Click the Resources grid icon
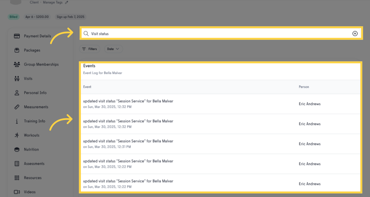This screenshot has width=370, height=197. [17, 178]
